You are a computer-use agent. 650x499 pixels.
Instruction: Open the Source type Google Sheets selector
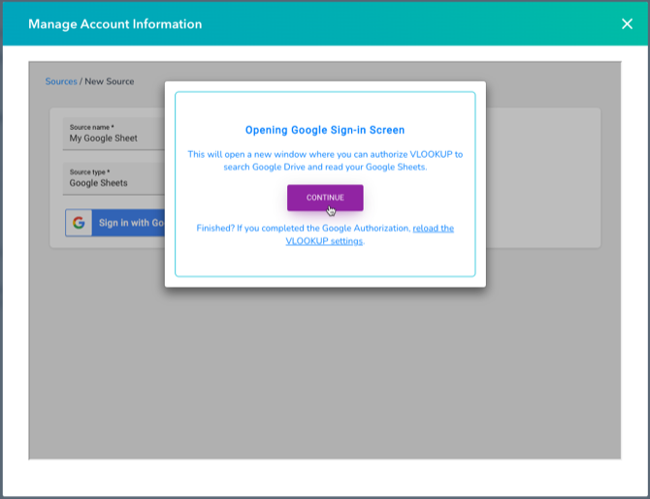click(x=114, y=178)
